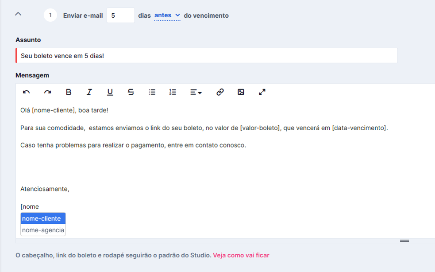Select 'nome-cliente' from the autocomplete list
The image size is (435, 272).
(x=43, y=218)
